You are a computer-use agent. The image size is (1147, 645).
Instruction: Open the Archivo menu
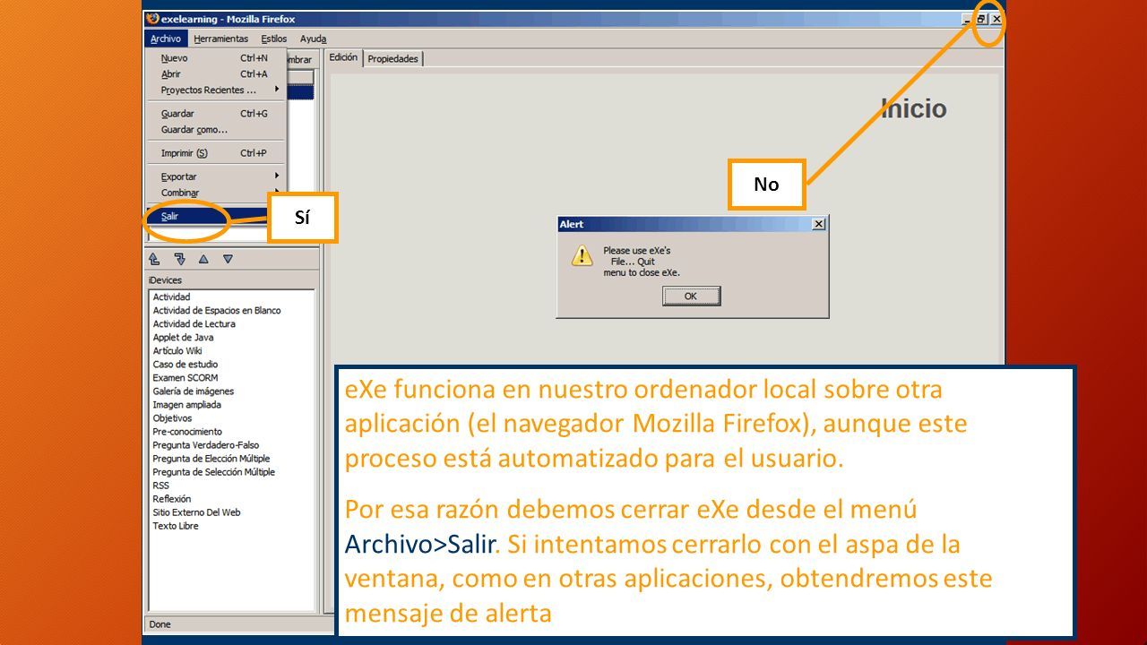click(x=166, y=39)
